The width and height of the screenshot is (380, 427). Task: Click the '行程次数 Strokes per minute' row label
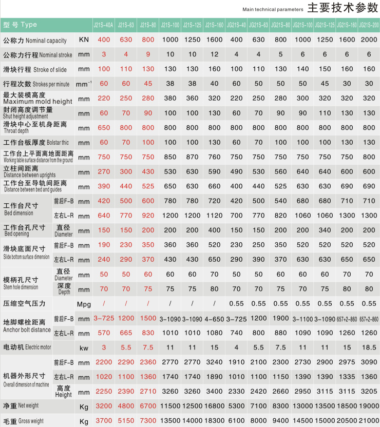tap(36, 84)
